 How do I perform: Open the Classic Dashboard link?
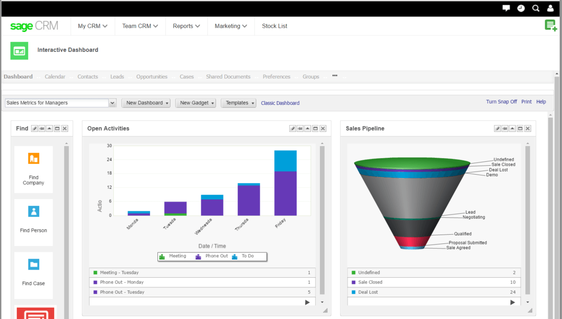(280, 103)
